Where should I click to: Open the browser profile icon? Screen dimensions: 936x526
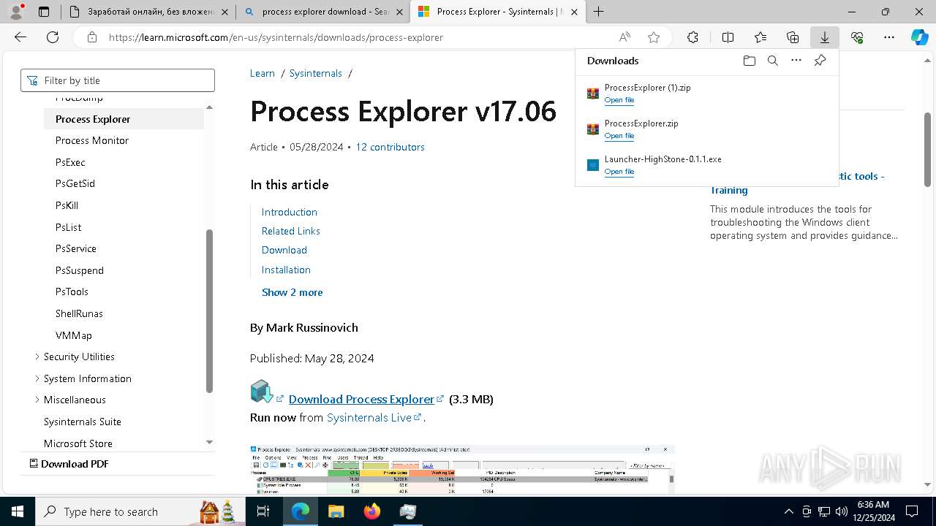[15, 12]
